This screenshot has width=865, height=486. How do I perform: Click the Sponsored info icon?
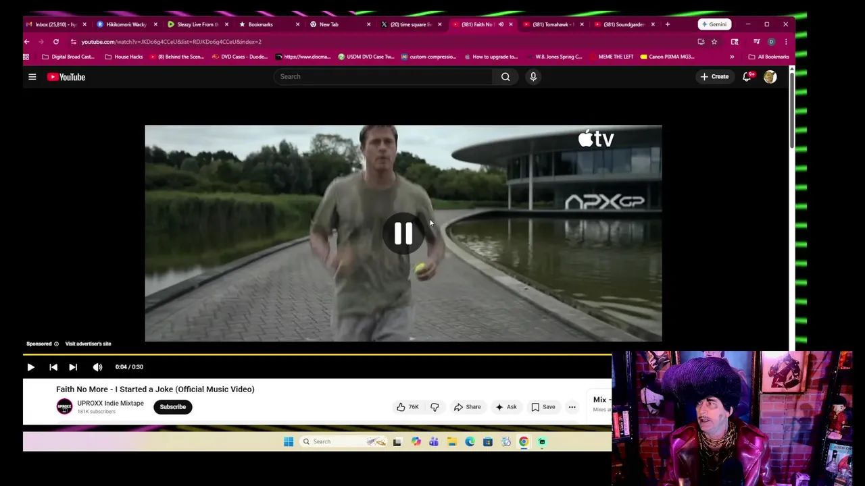coord(56,344)
